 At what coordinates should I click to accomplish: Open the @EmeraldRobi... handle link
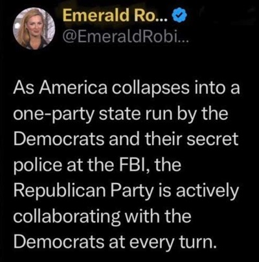tap(126, 38)
